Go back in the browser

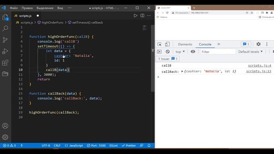coord(158,13)
